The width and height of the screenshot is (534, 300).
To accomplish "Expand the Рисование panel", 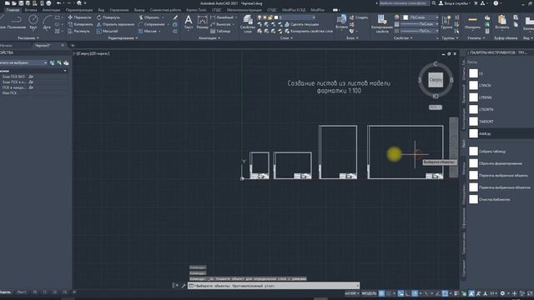I will click(x=28, y=38).
